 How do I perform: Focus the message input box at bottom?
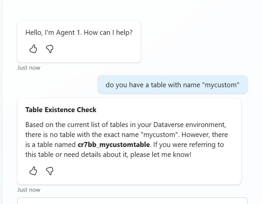click(x=132, y=201)
